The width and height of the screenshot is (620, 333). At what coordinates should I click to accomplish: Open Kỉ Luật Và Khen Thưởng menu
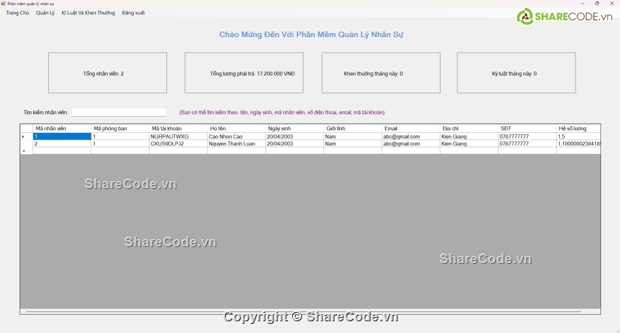point(88,13)
